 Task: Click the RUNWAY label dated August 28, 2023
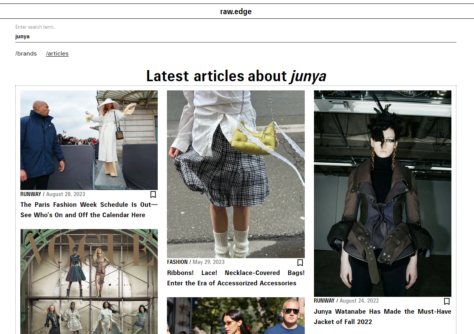pos(31,194)
